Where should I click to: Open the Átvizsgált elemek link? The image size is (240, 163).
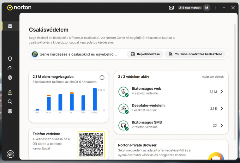pos(213,77)
